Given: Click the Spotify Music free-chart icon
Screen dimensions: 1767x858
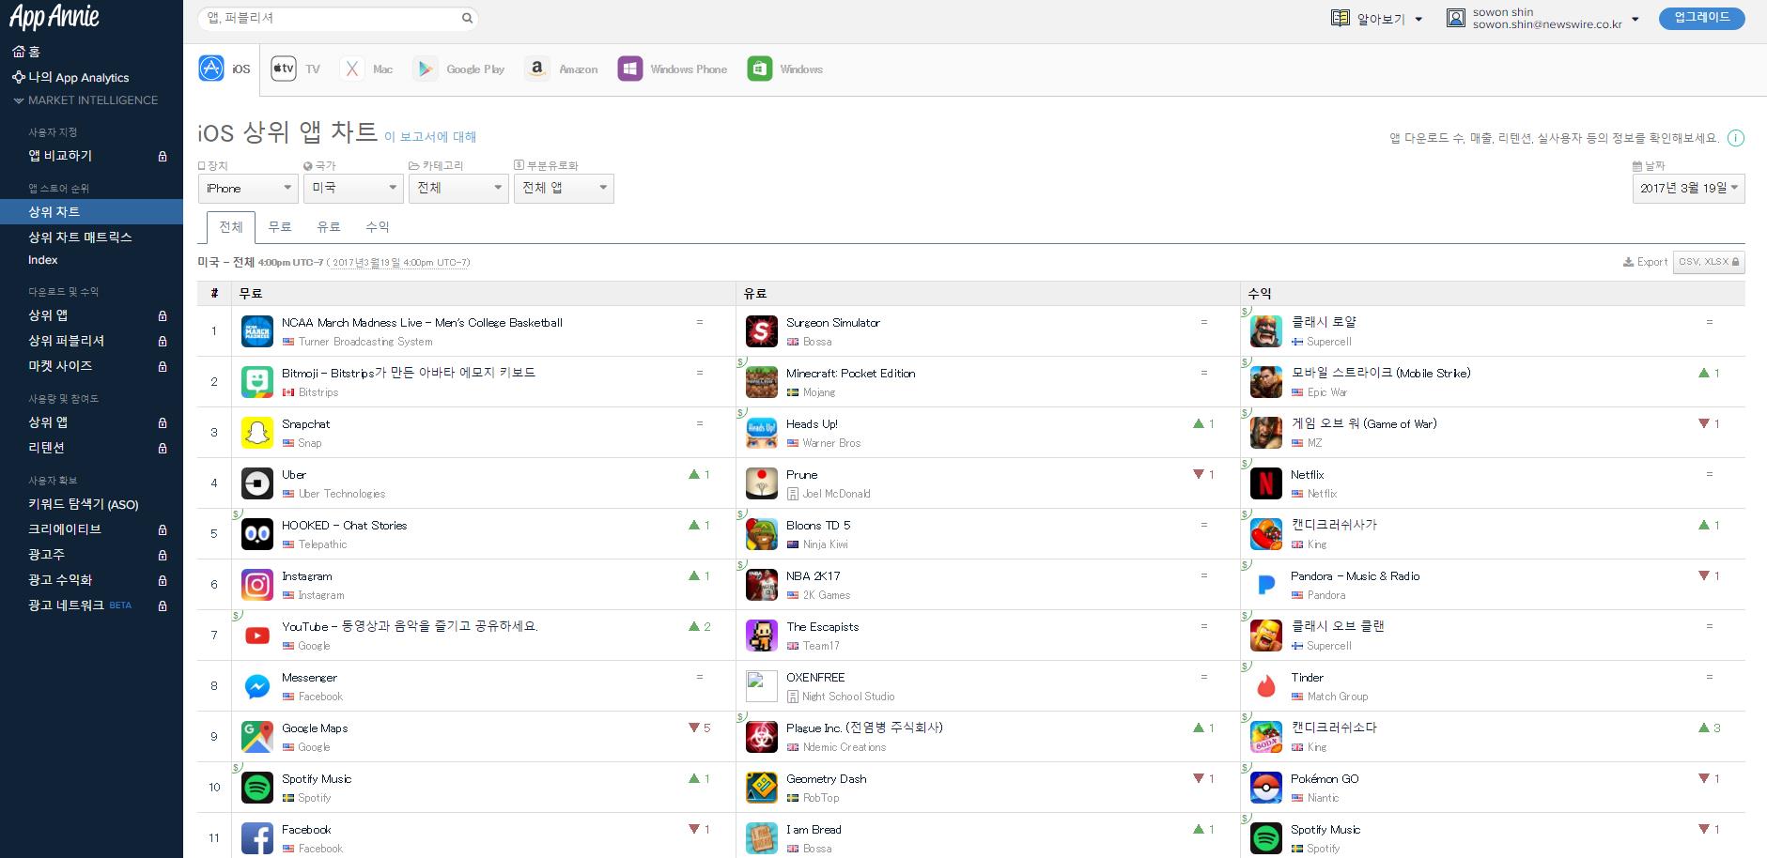Looking at the screenshot, I should (x=257, y=788).
